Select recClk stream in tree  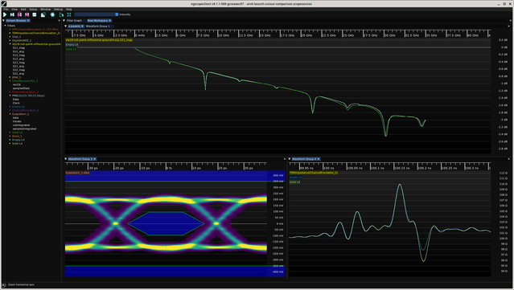tap(16, 84)
